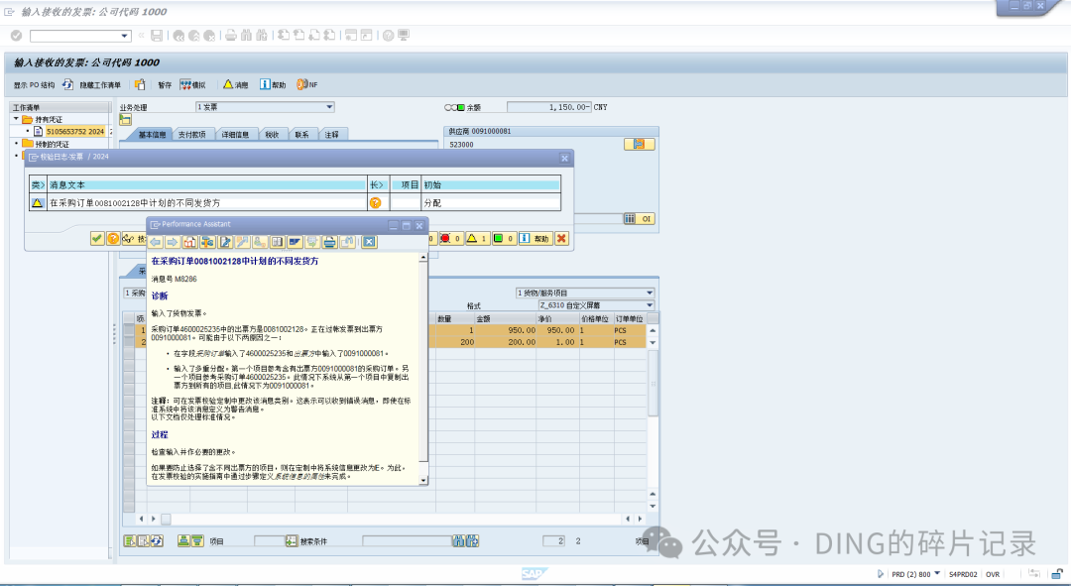Screen dimensions: 1071x586
Task: Click the binoculars Find icon below item table
Action: (458, 541)
